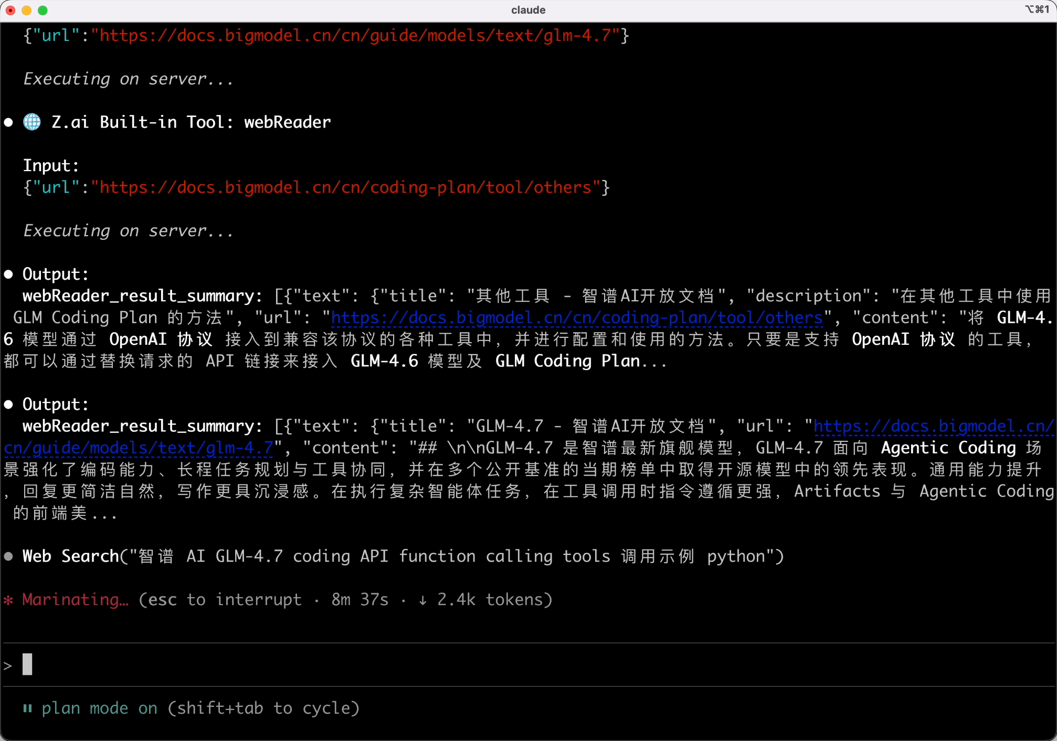1057x741 pixels.
Task: Click the red coding-plan others input URL
Action: tap(345, 187)
